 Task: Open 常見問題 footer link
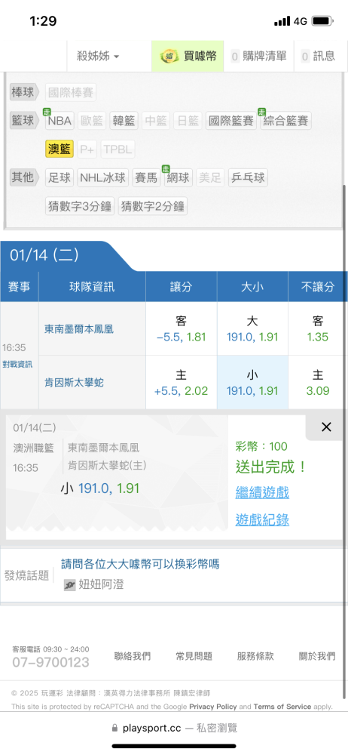tap(194, 656)
